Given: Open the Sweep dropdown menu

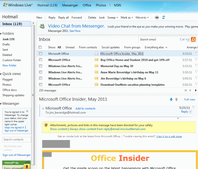Looking at the screenshot, I should [112, 17].
